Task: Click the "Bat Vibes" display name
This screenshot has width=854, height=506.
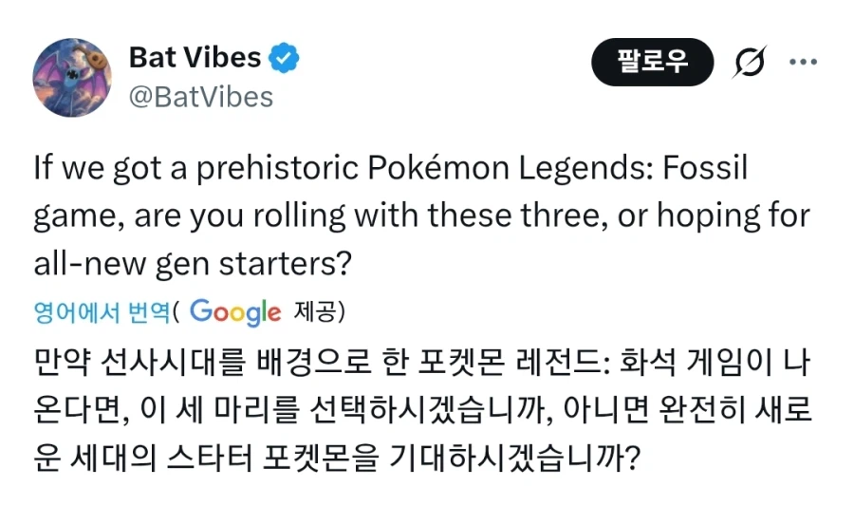Action: pyautogui.click(x=195, y=58)
